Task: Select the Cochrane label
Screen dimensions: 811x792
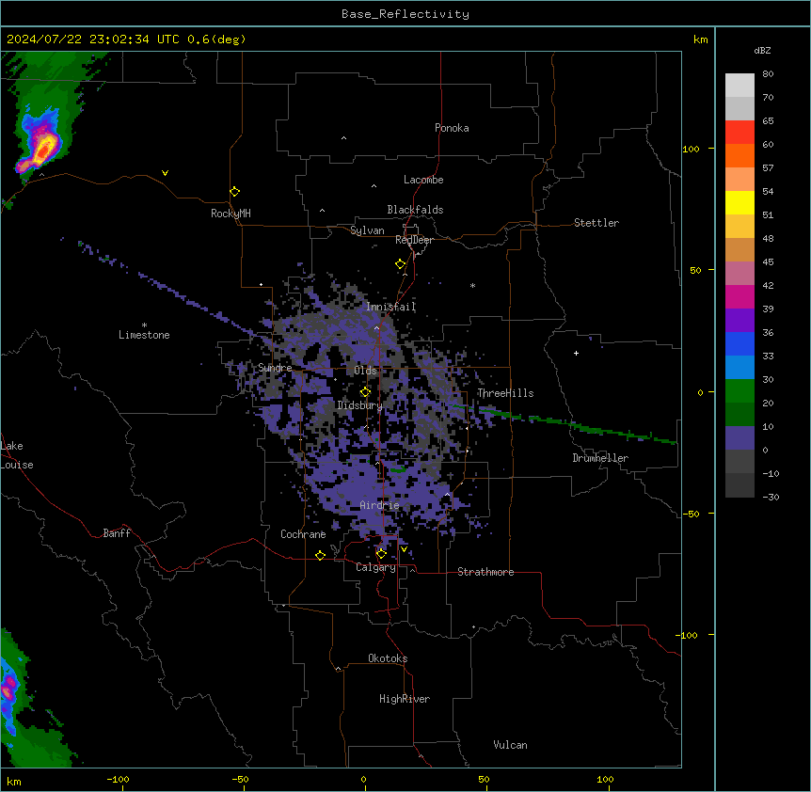Action: (x=303, y=534)
